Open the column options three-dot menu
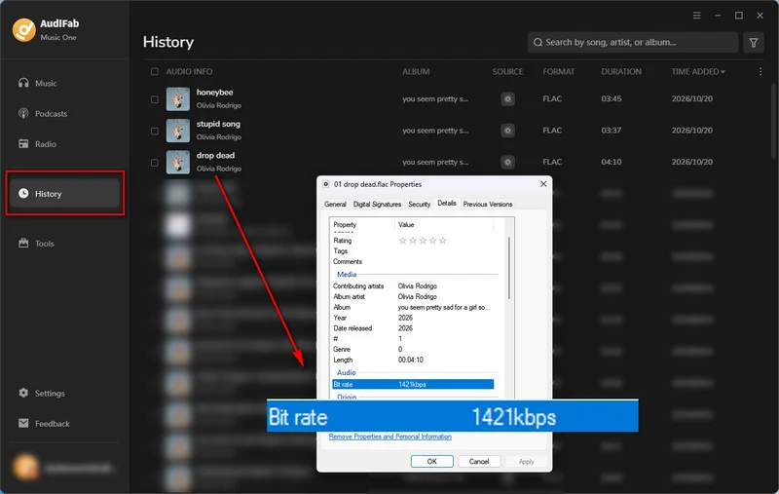The width and height of the screenshot is (779, 494). pos(760,71)
